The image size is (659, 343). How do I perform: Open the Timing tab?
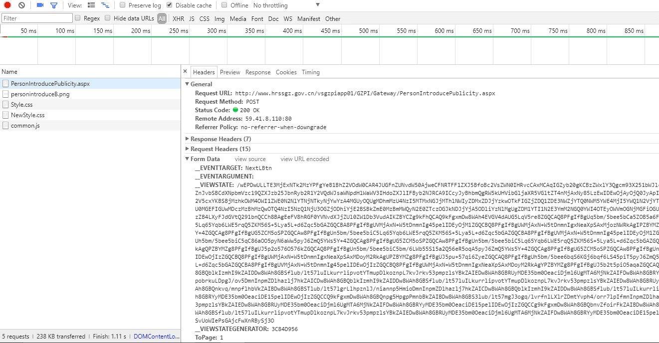(x=310, y=72)
